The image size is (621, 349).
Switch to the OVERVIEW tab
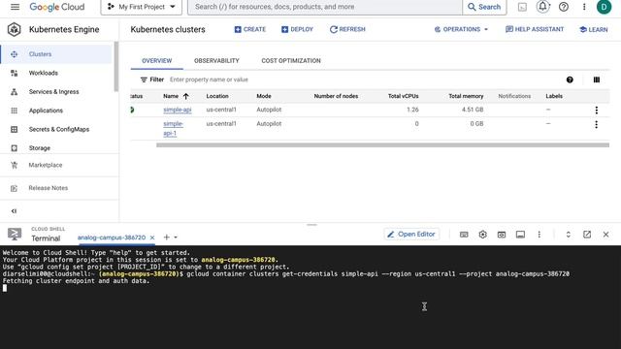click(x=157, y=60)
